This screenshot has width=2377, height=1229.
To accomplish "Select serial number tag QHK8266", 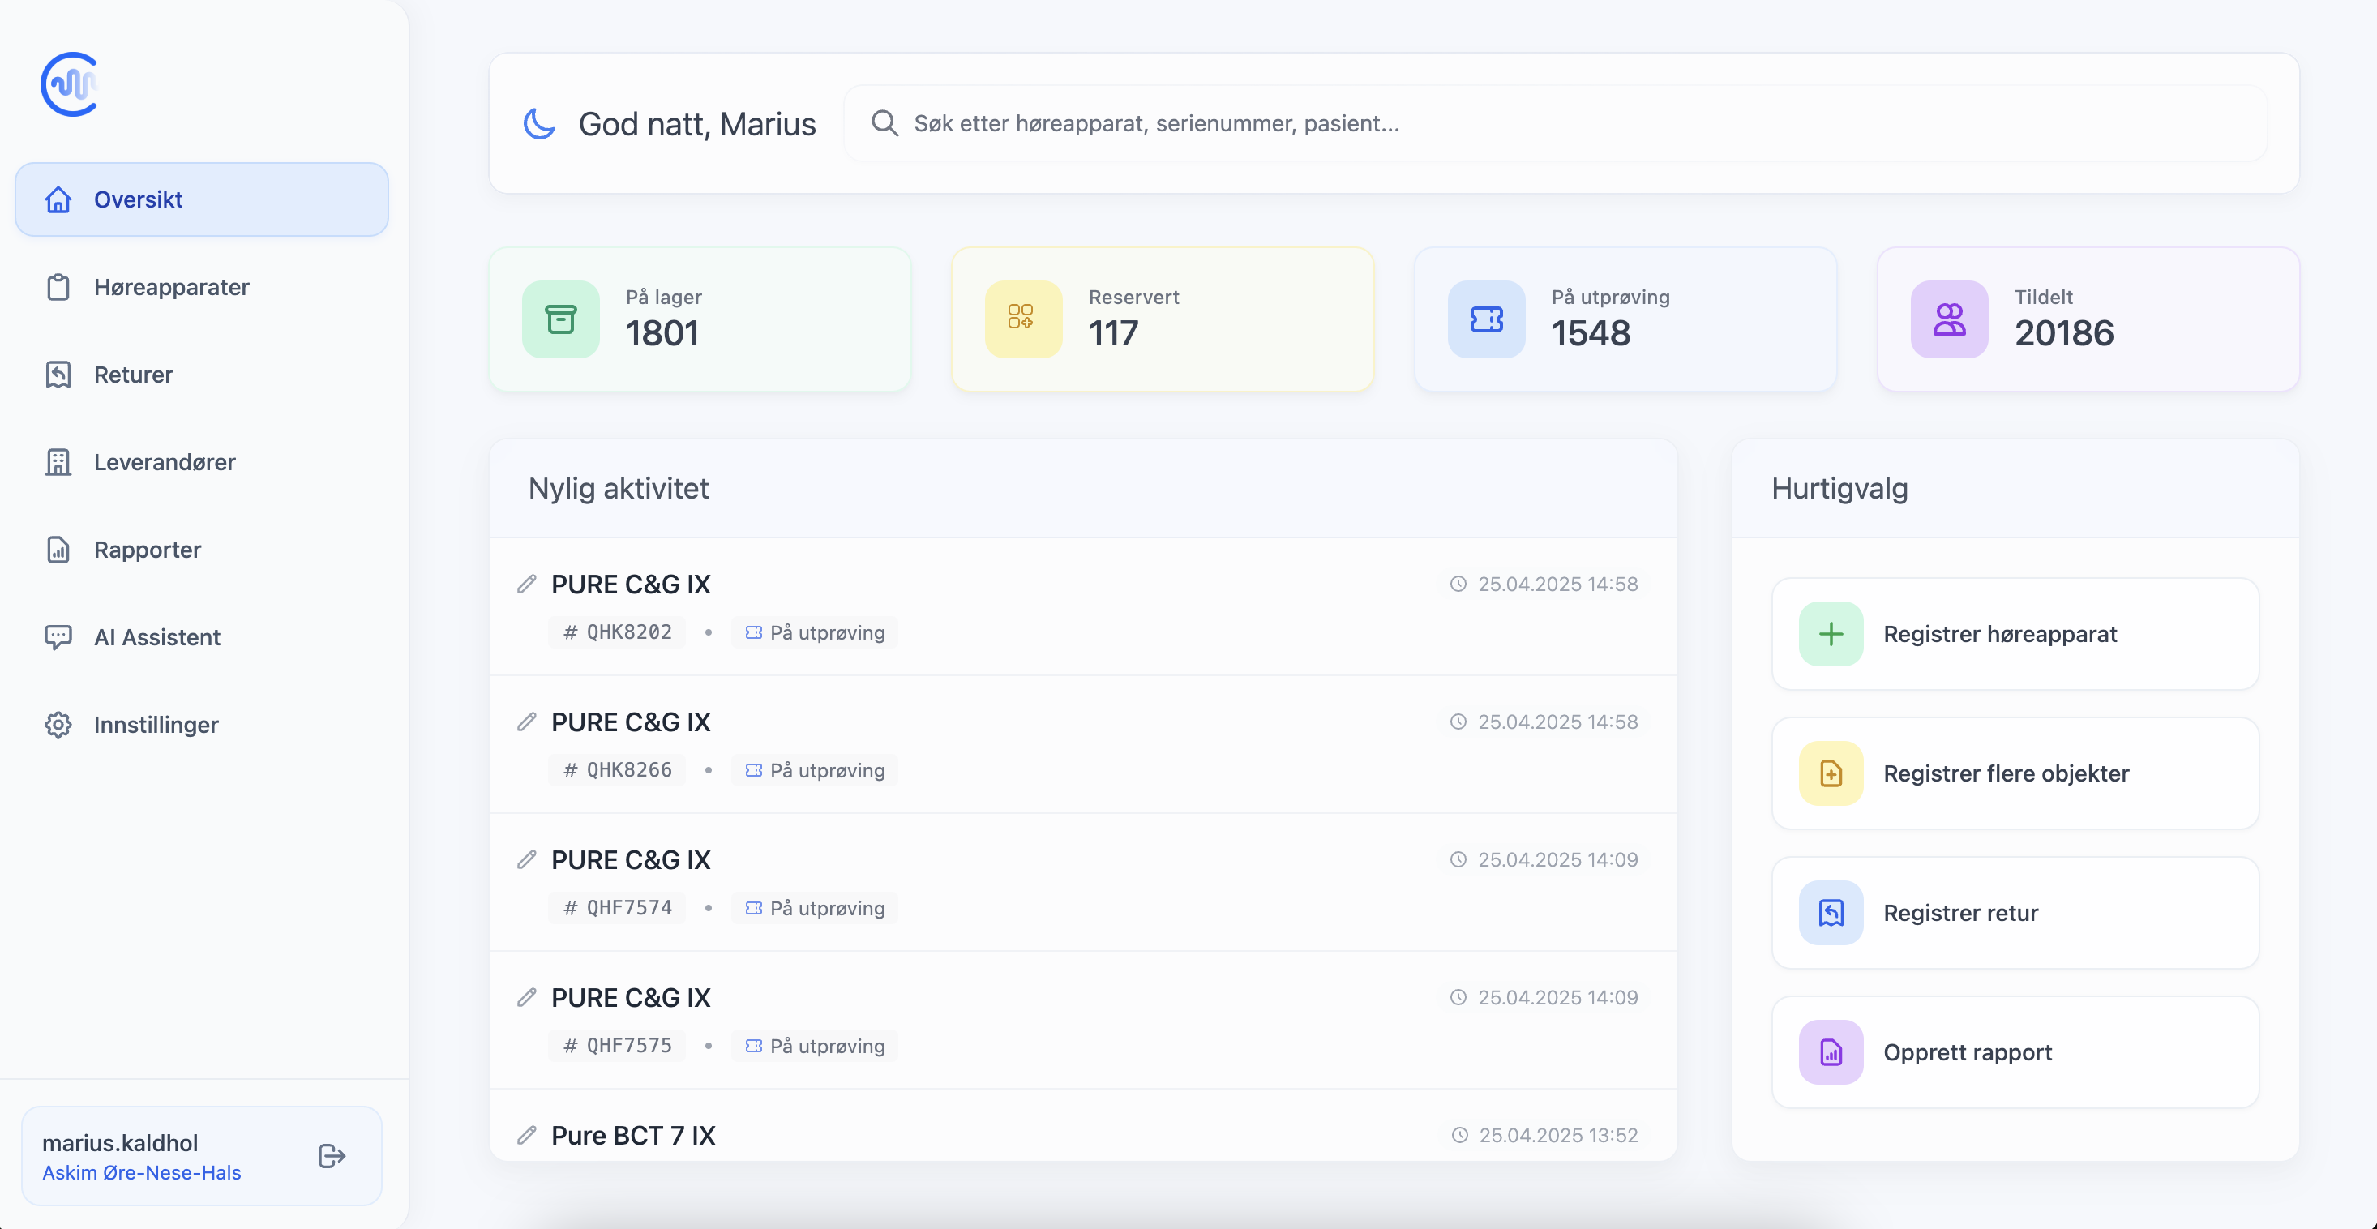I will (617, 769).
